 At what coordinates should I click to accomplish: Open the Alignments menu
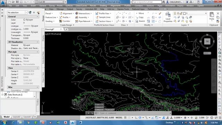click(116, 6)
